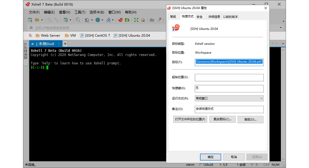Click the toolbar overflow arrow at far right

pyautogui.click(x=283, y=21)
